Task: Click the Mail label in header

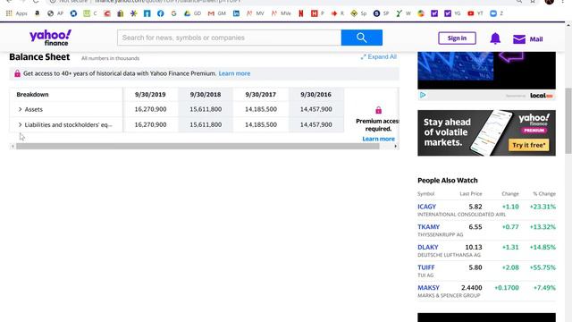Action: pos(536,39)
